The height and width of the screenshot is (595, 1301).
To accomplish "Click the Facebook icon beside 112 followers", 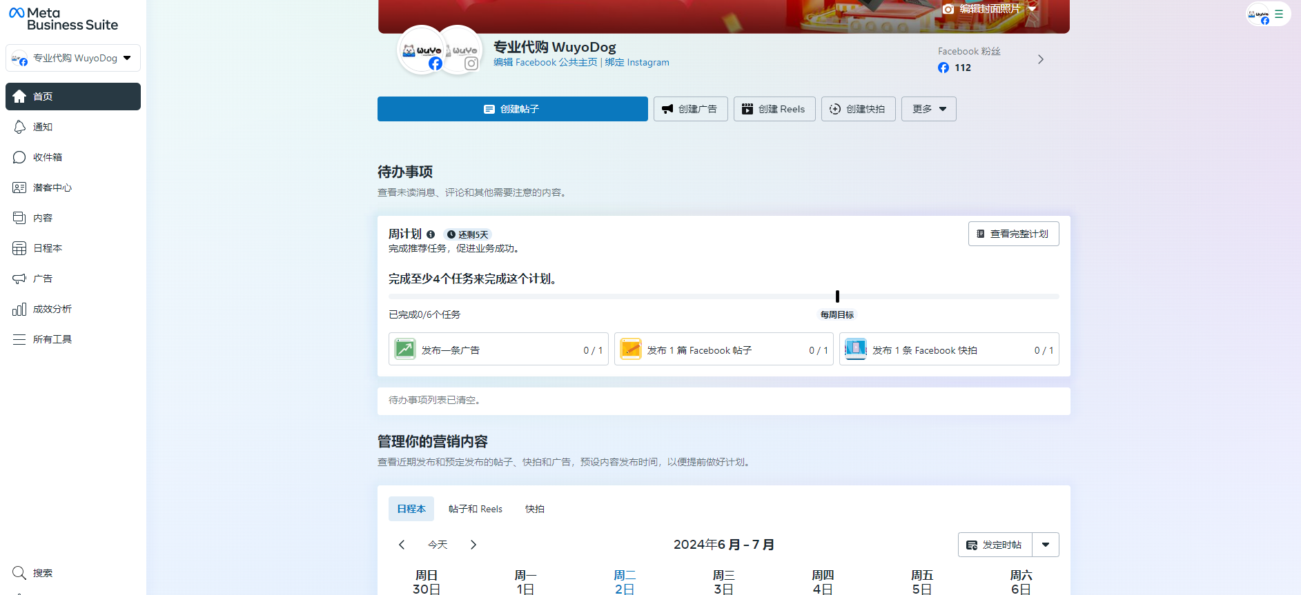I will [943, 68].
